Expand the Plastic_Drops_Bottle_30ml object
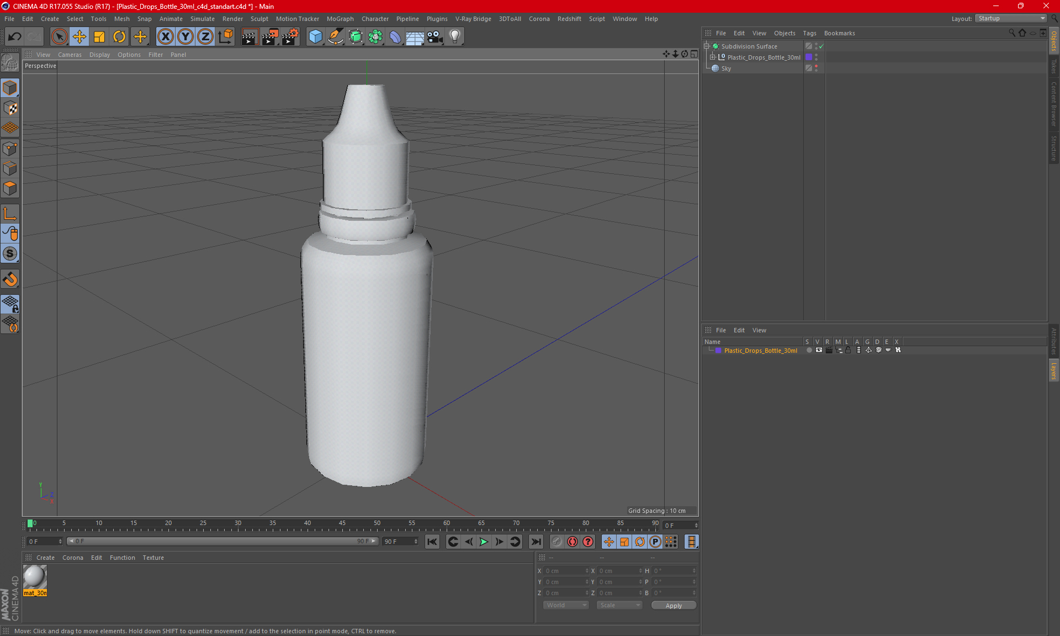Viewport: 1060px width, 636px height. tap(713, 57)
